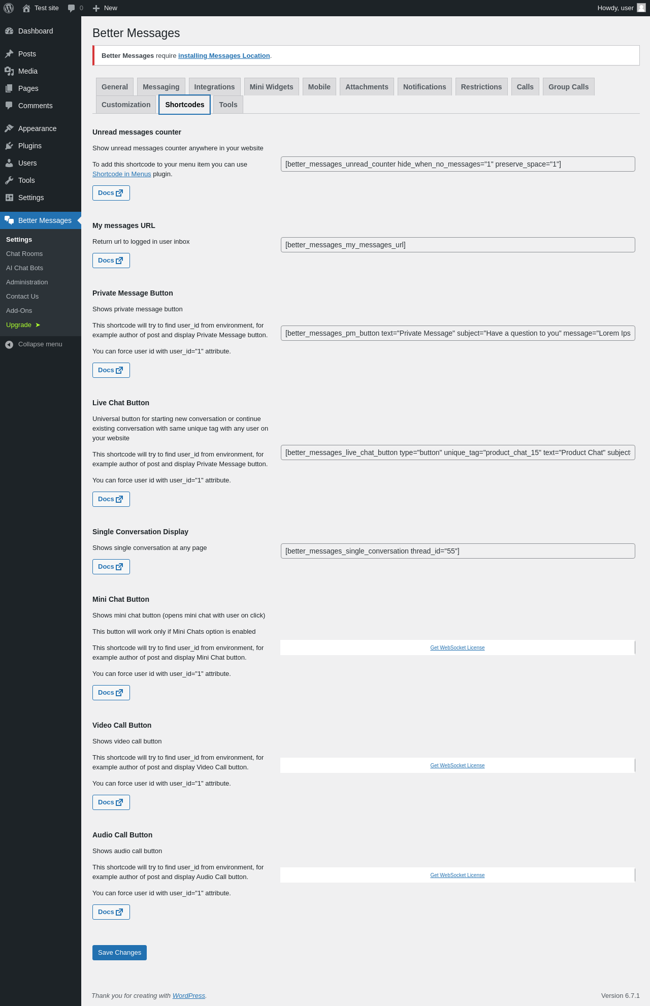Click the Media library icon

pyautogui.click(x=9, y=71)
